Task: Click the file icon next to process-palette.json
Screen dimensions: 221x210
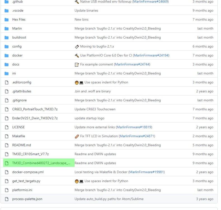Action: [7, 199]
